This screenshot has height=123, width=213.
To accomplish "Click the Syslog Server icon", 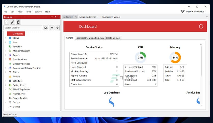I will (x=10, y=85).
